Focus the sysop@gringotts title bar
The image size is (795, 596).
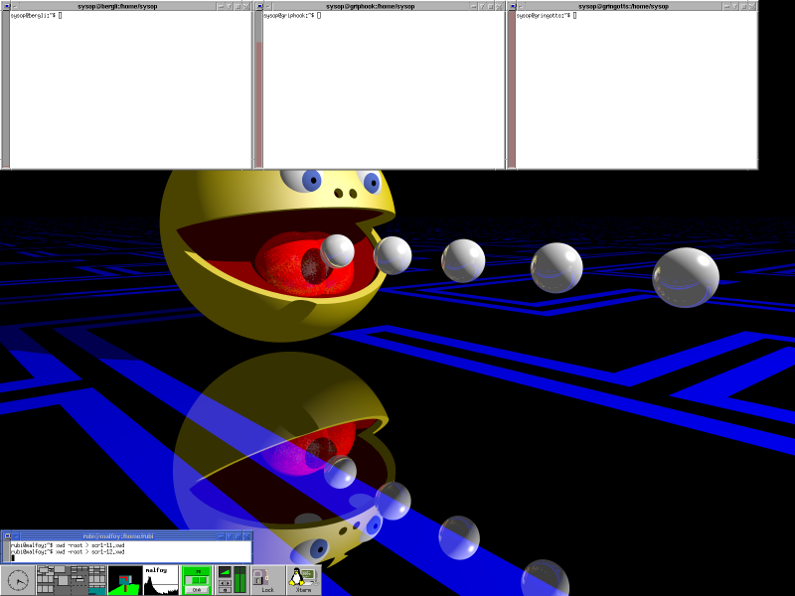(623, 6)
